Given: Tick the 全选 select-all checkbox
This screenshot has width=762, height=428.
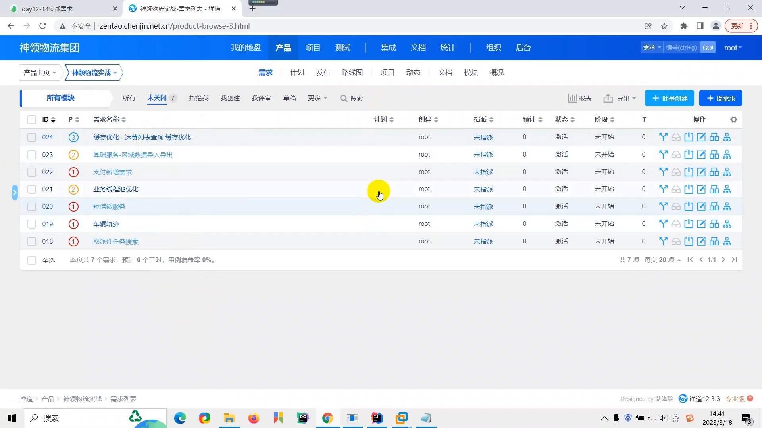Looking at the screenshot, I should click(x=32, y=260).
